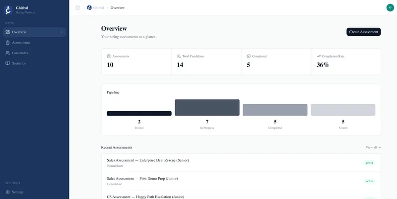Click the In Progress pipeline bar
Image resolution: width=397 pixels, height=199 pixels.
tap(207, 108)
